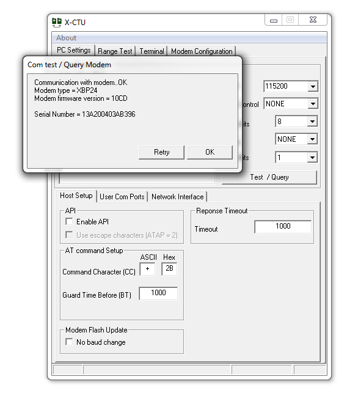
Task: Click the Guard Time Before (BT) field
Action: click(158, 293)
